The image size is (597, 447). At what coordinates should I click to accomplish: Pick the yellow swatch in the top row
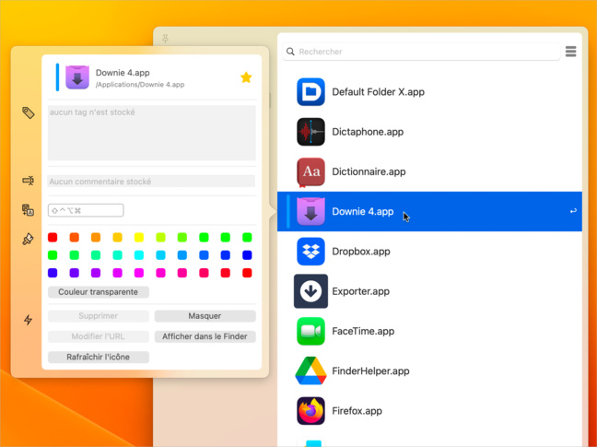(139, 238)
